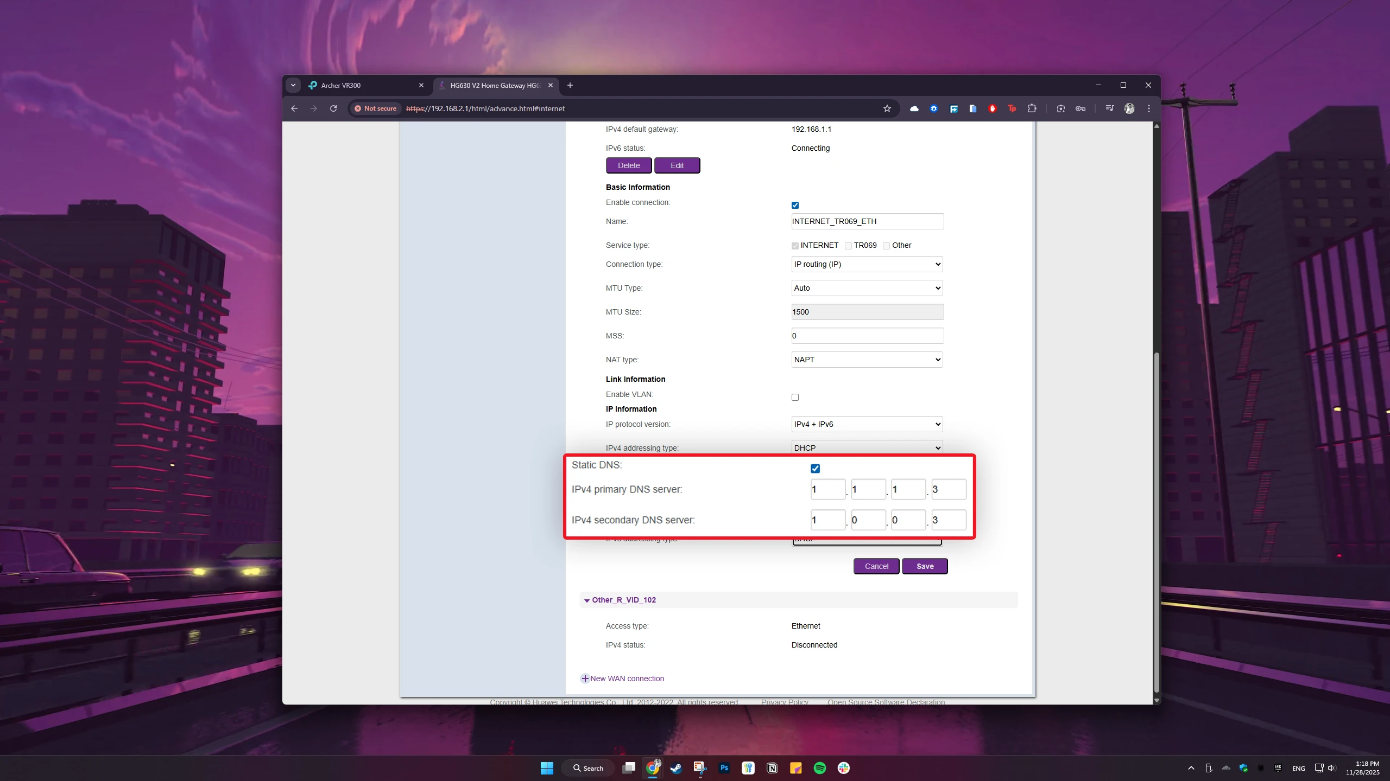Image resolution: width=1390 pixels, height=781 pixels.
Task: Open the Connection type dropdown
Action: point(867,264)
